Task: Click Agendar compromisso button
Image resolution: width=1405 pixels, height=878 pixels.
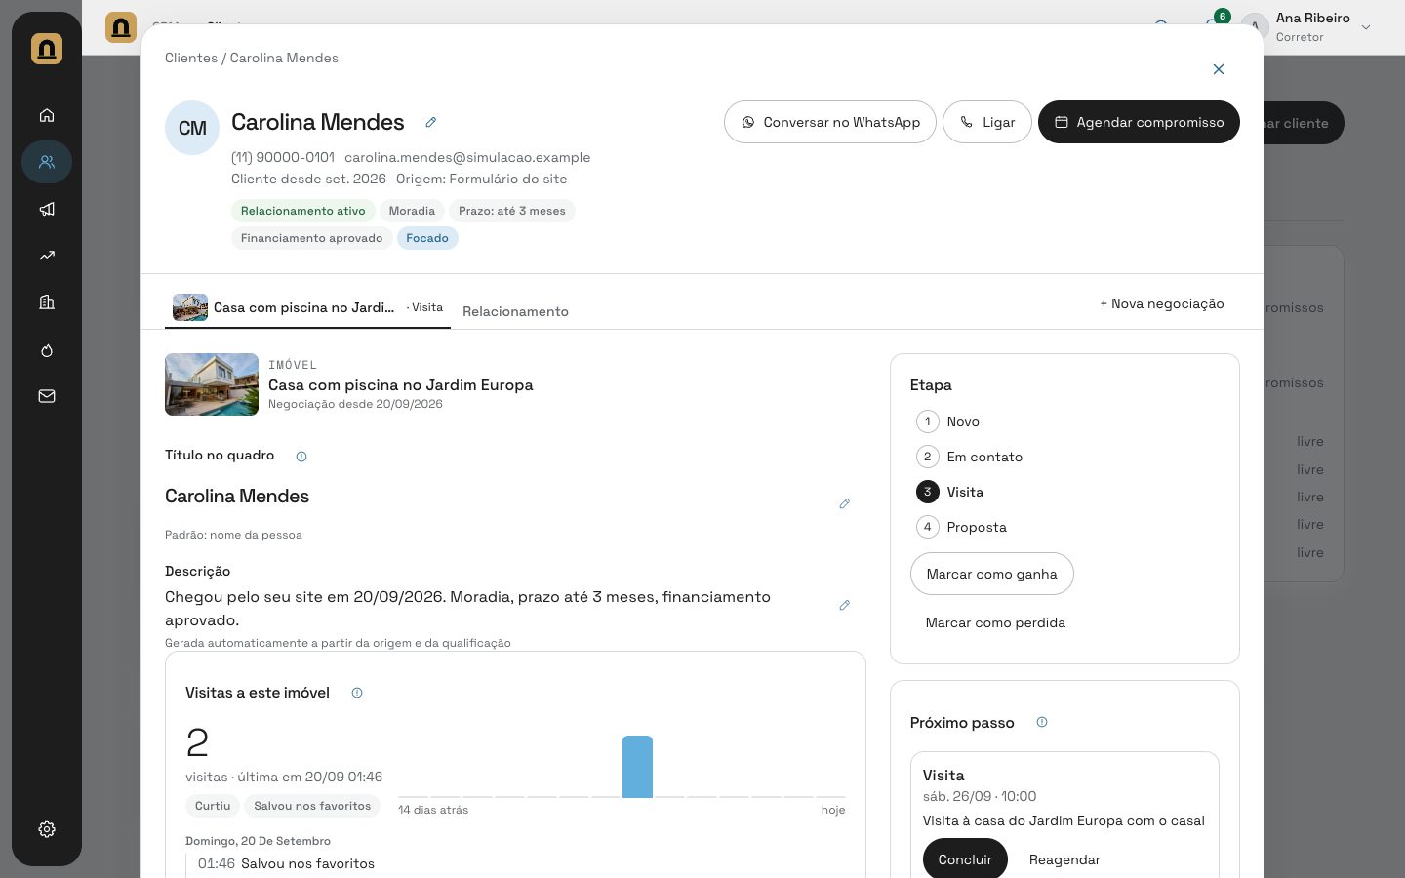Action: [1139, 122]
